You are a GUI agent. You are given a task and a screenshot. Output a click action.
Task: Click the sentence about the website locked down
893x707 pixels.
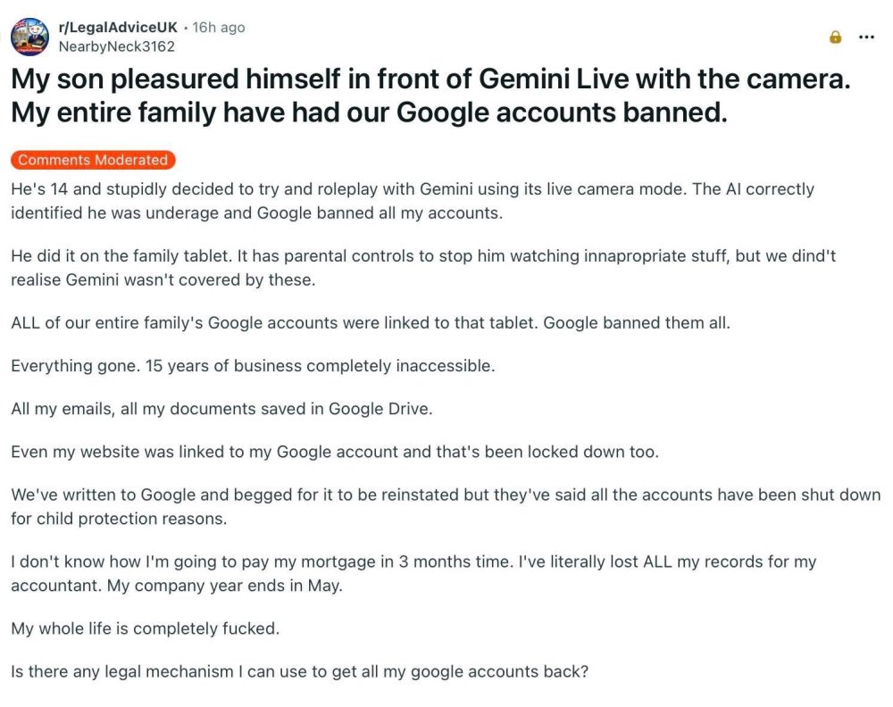click(x=335, y=452)
